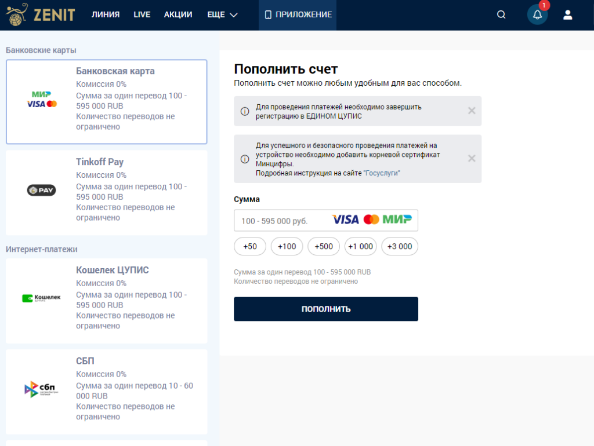Screen dimensions: 594x446
Task: Expand the ЕЩЕ menu chevron
Action: [234, 15]
